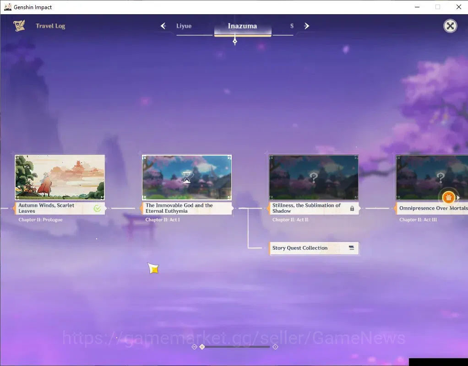Click the right end marker of bottom slider

point(276,347)
